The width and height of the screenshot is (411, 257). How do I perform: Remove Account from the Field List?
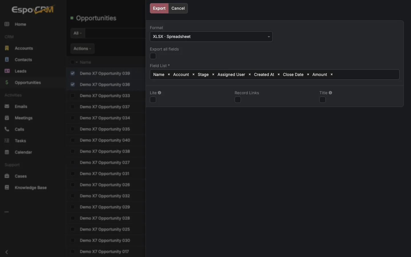194,75
